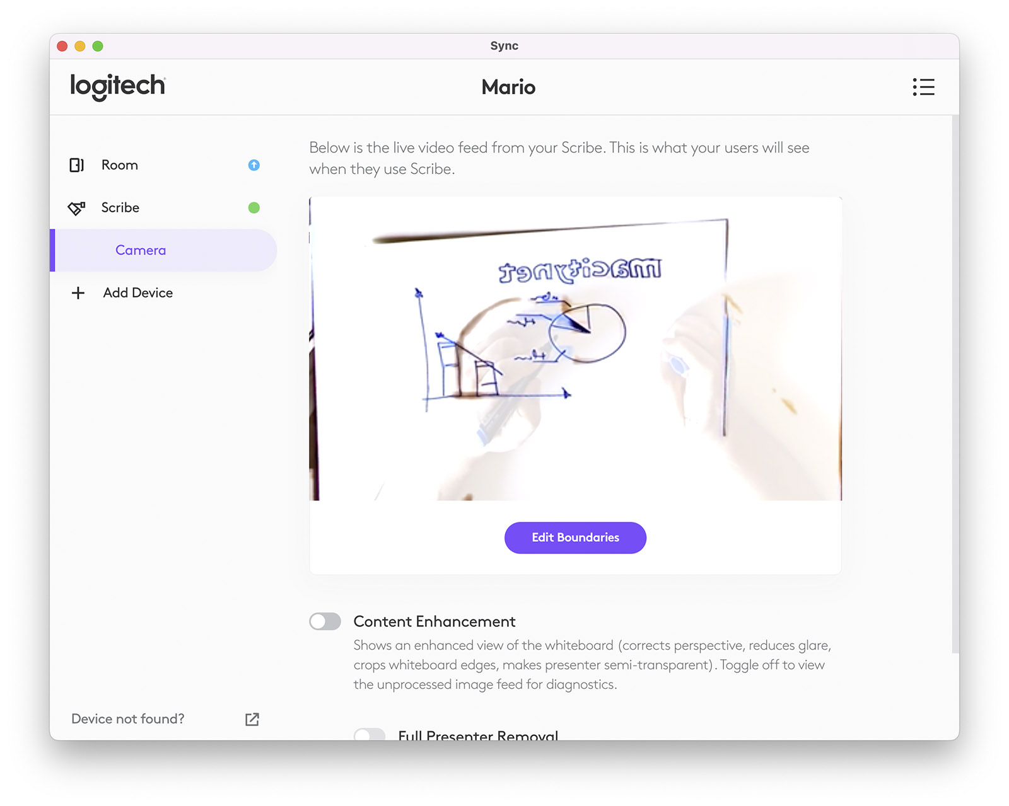This screenshot has width=1009, height=806.
Task: Open the Device not found? link
Action: [128, 719]
